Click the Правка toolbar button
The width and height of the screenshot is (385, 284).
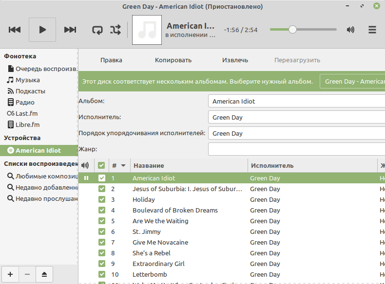point(111,60)
